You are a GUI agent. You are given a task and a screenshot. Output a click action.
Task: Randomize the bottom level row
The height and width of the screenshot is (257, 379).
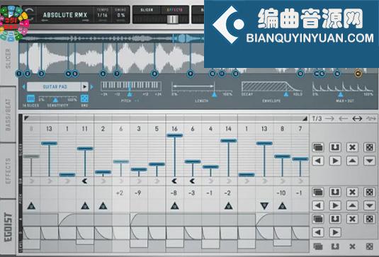point(370,246)
